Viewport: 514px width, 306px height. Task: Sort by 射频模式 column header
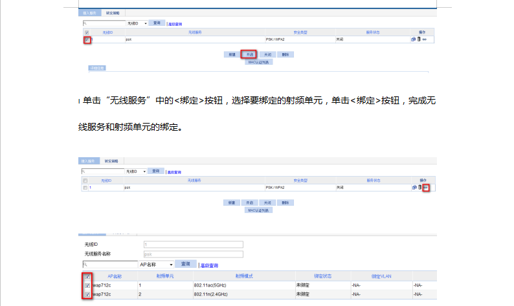tap(244, 276)
